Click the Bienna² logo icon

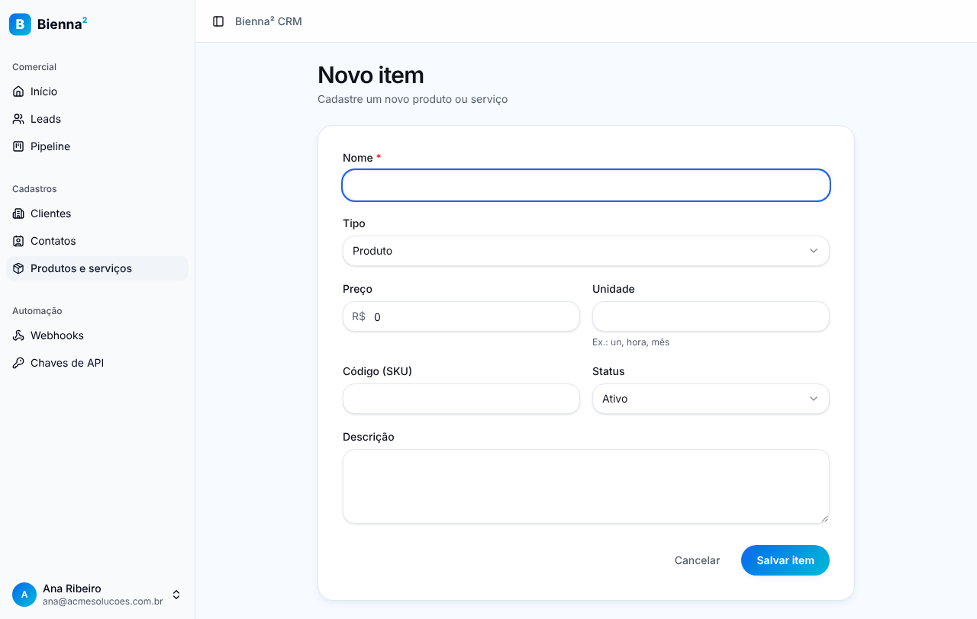tap(20, 24)
